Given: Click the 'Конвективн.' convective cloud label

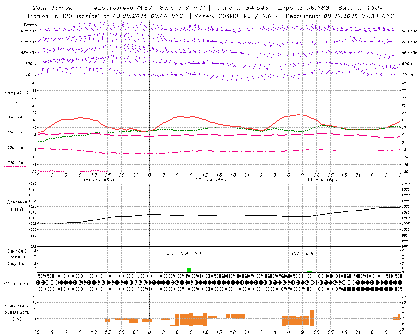Looking at the screenshot, I should pyautogui.click(x=17, y=306).
